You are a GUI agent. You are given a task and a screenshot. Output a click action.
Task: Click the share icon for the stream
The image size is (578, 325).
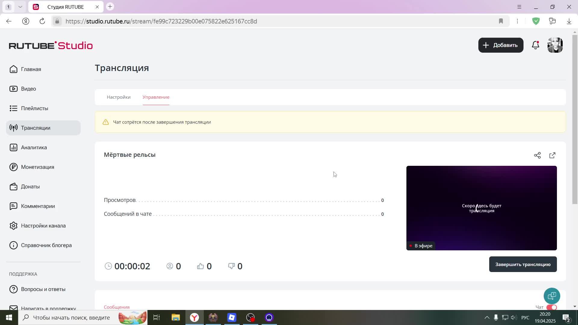(537, 155)
